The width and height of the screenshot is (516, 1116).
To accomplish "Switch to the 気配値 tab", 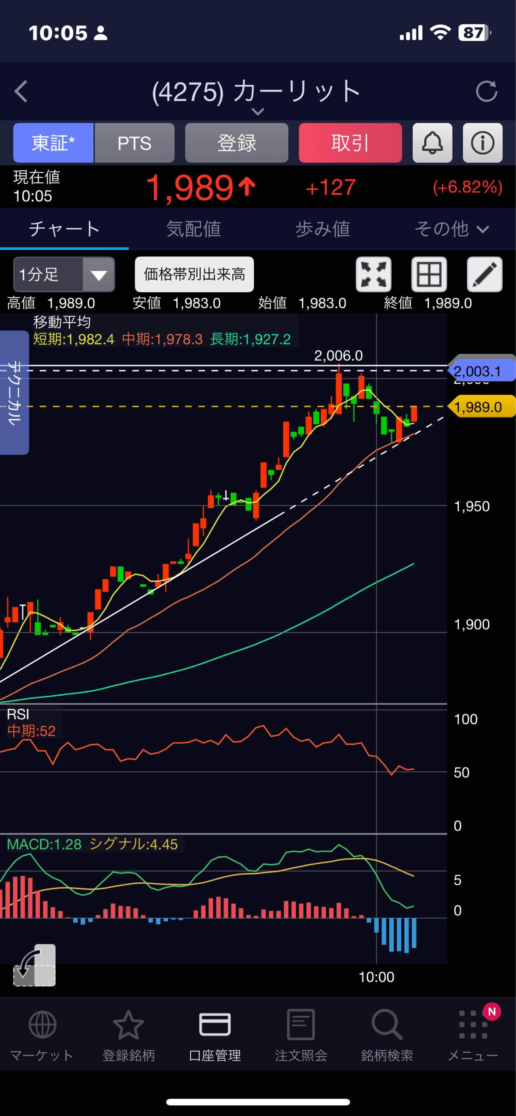I will click(193, 229).
